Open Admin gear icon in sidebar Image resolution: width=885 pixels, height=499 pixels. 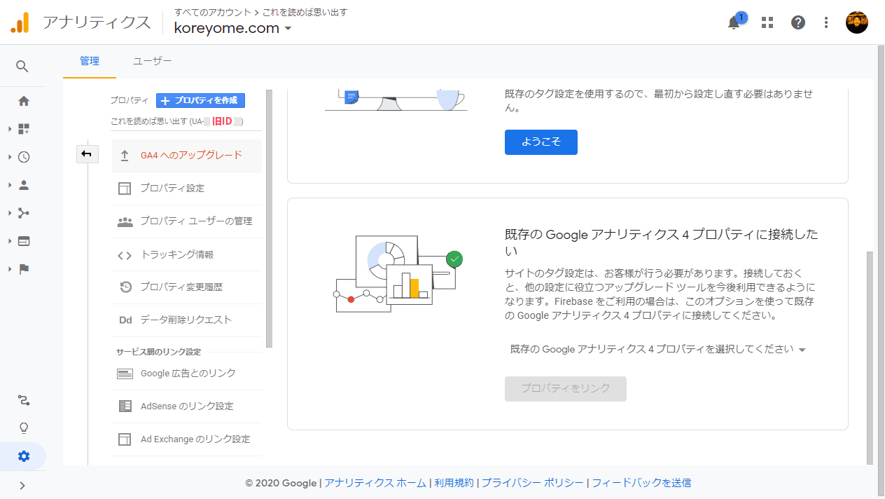24,456
